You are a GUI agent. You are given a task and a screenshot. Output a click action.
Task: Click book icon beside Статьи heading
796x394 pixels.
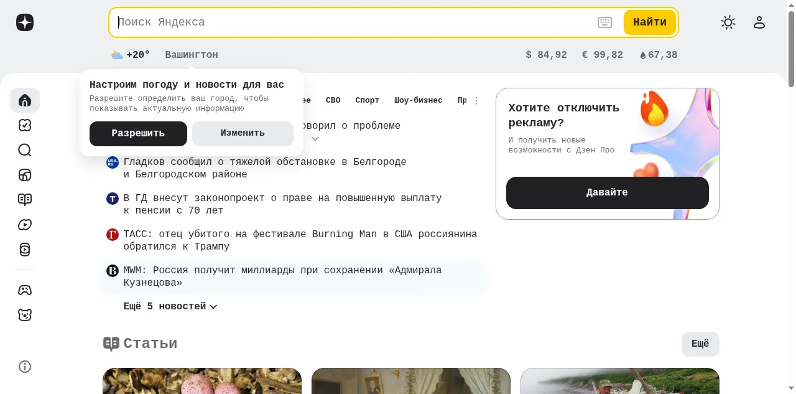[x=111, y=344]
